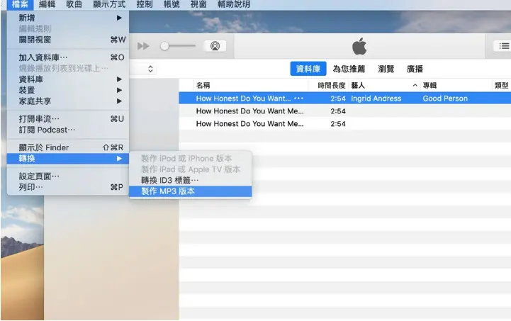Select 轉換 ID3 標籤… option
Viewport: 511px width, 321px height.
tap(191, 180)
